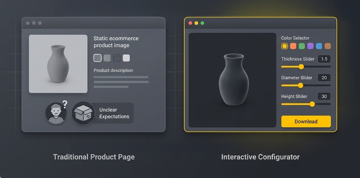Click the Diameter value field showing 20
This screenshot has width=360, height=178.
(x=324, y=78)
